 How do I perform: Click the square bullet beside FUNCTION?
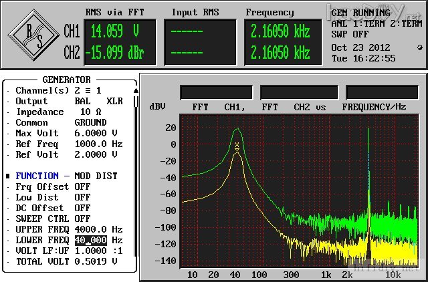click(x=8, y=176)
